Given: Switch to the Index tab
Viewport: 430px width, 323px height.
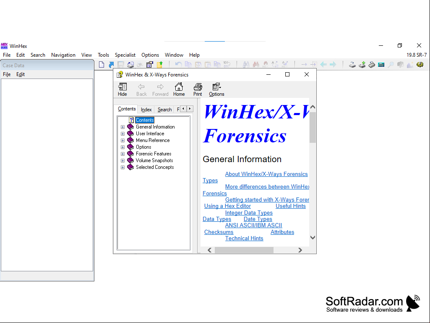Looking at the screenshot, I should (x=146, y=110).
